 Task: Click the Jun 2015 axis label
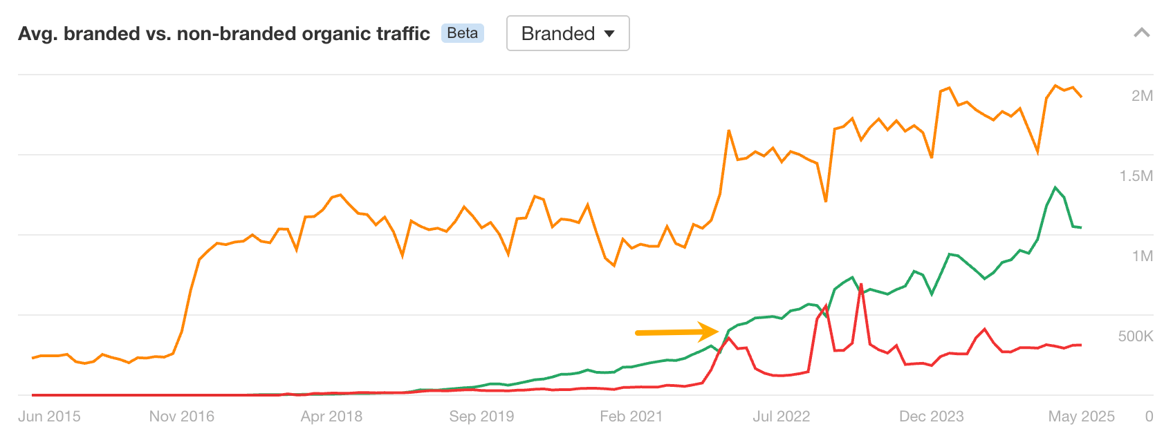click(x=50, y=417)
